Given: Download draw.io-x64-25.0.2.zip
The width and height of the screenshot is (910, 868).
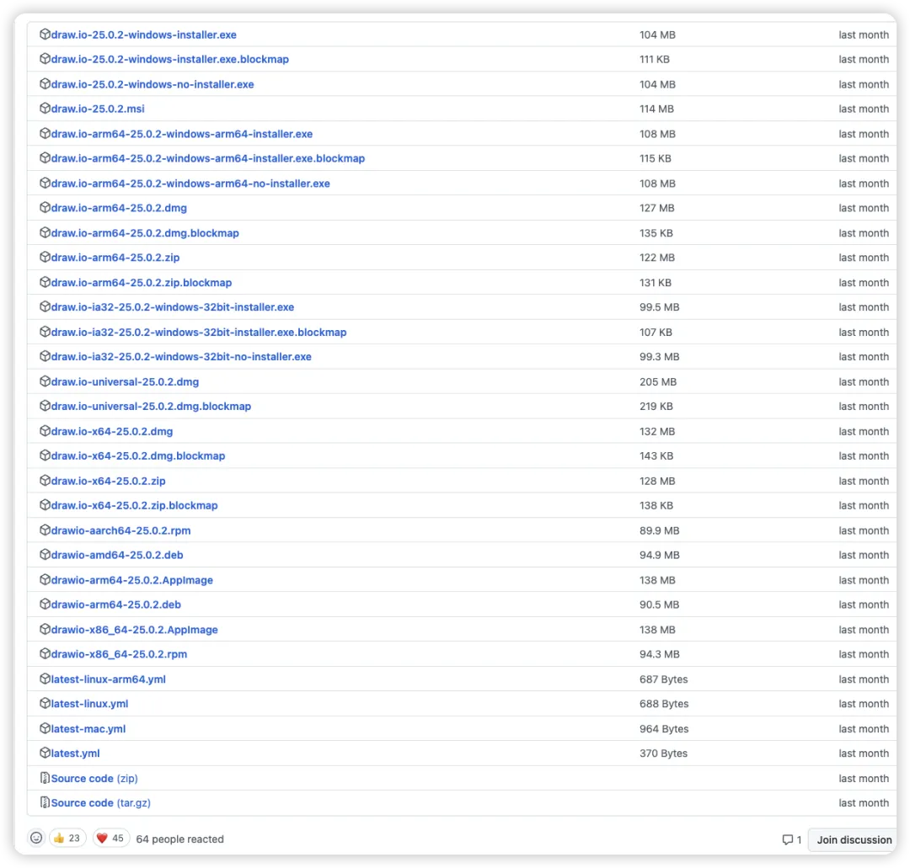Looking at the screenshot, I should [x=109, y=481].
